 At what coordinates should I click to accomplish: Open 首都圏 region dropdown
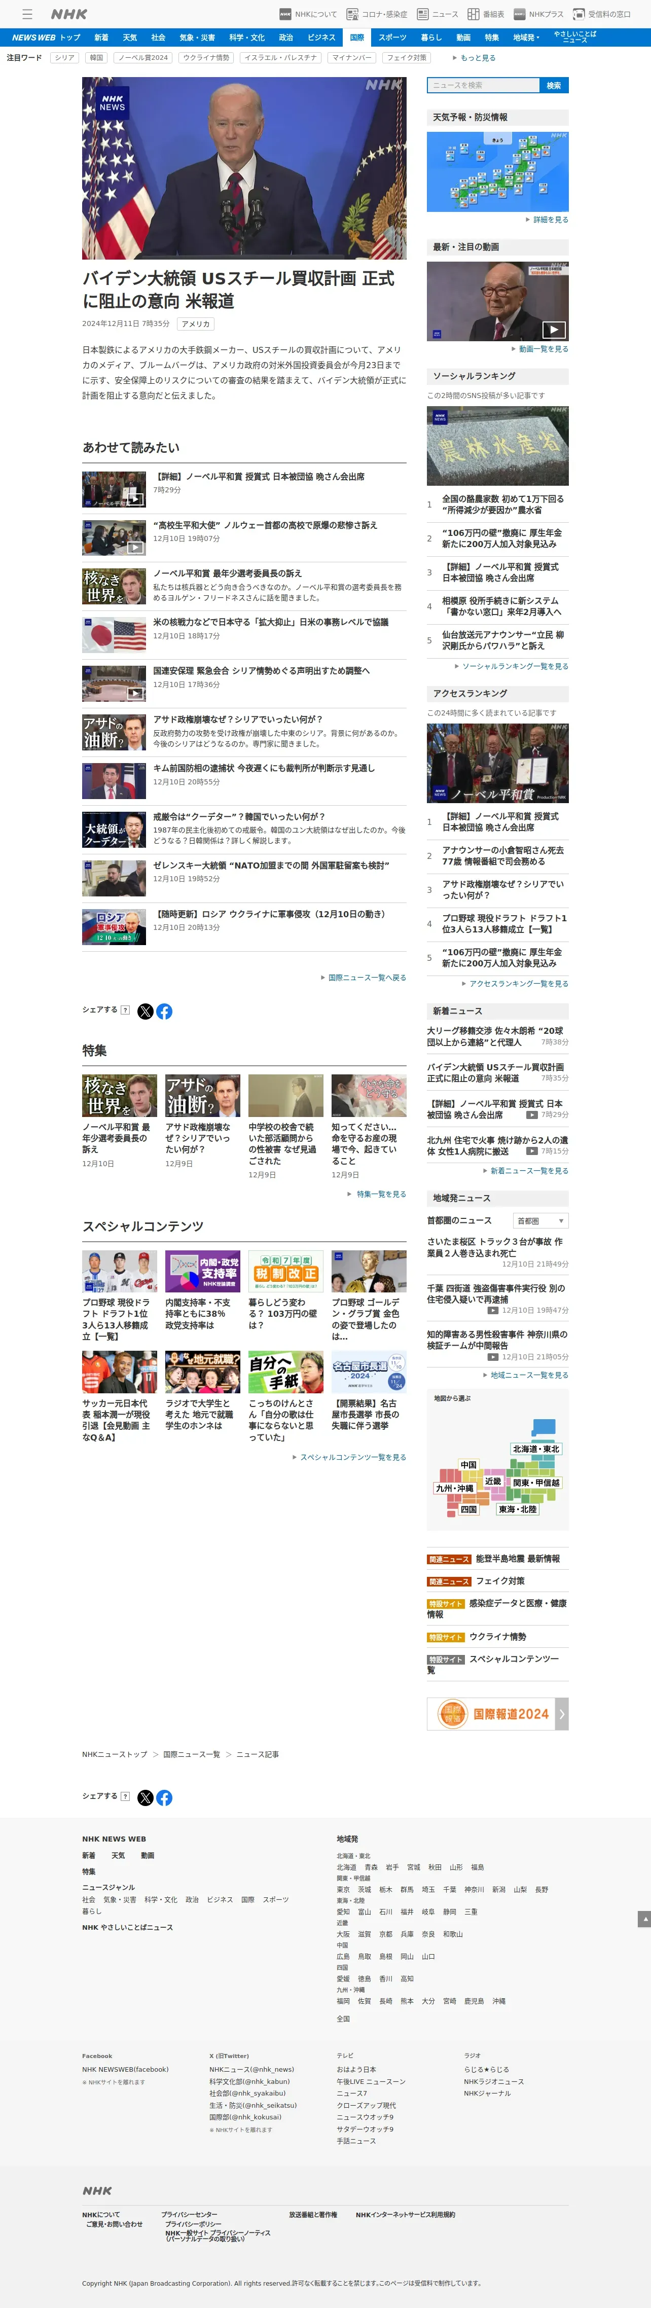[541, 1220]
